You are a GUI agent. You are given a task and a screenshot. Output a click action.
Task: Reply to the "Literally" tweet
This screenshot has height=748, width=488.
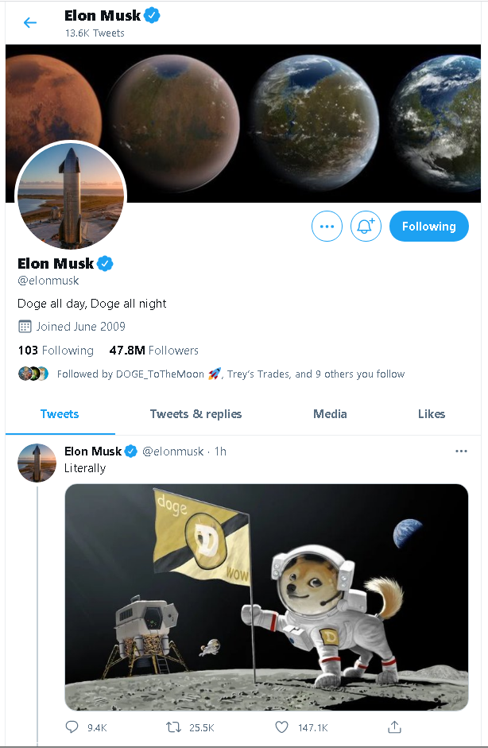[x=72, y=727]
